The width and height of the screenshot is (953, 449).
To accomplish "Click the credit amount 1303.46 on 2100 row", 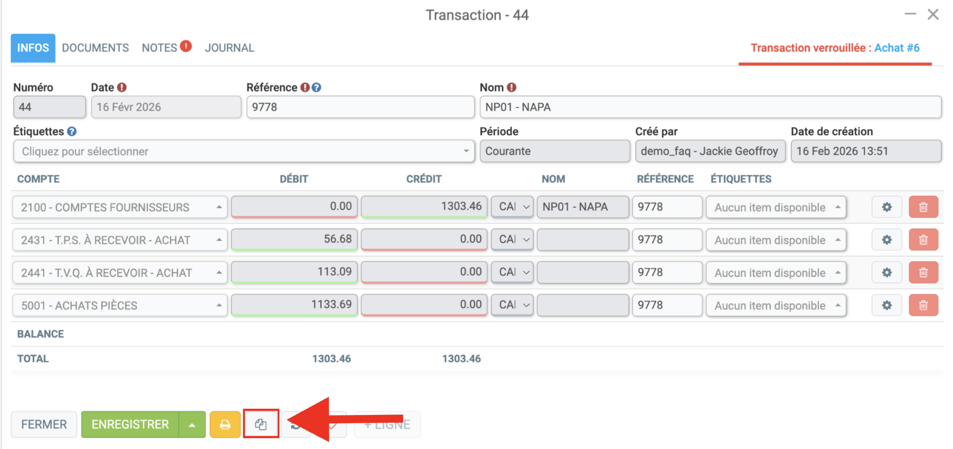I will pyautogui.click(x=424, y=207).
